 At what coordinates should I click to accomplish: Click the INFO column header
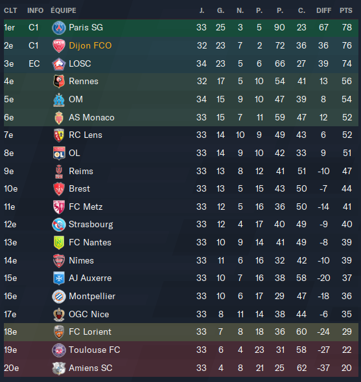click(x=36, y=10)
